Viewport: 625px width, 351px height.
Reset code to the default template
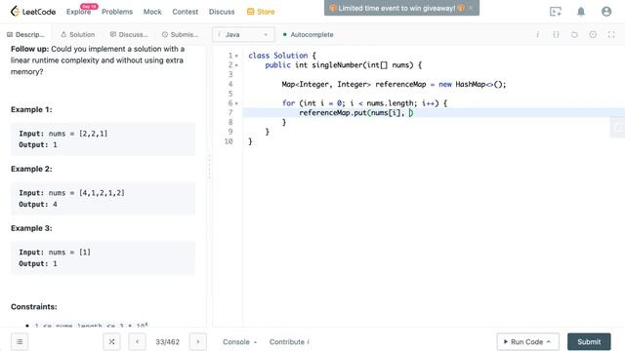point(574,35)
